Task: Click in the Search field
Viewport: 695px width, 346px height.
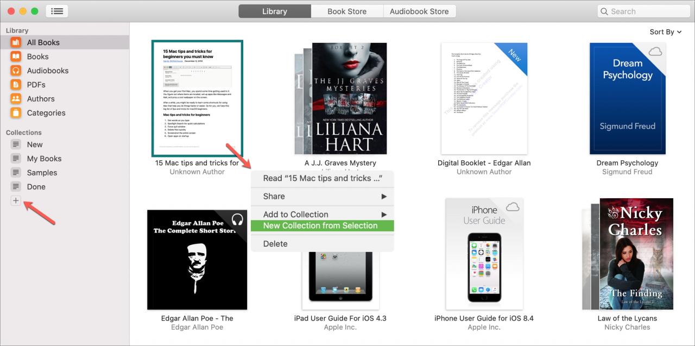Action: [x=643, y=11]
